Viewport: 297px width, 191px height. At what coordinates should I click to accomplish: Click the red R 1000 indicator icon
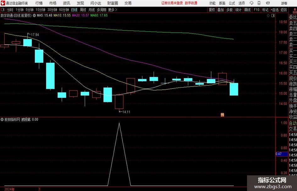point(295,11)
